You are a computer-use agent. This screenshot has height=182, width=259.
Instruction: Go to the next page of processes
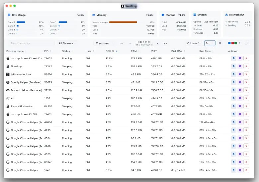tap(157, 43)
